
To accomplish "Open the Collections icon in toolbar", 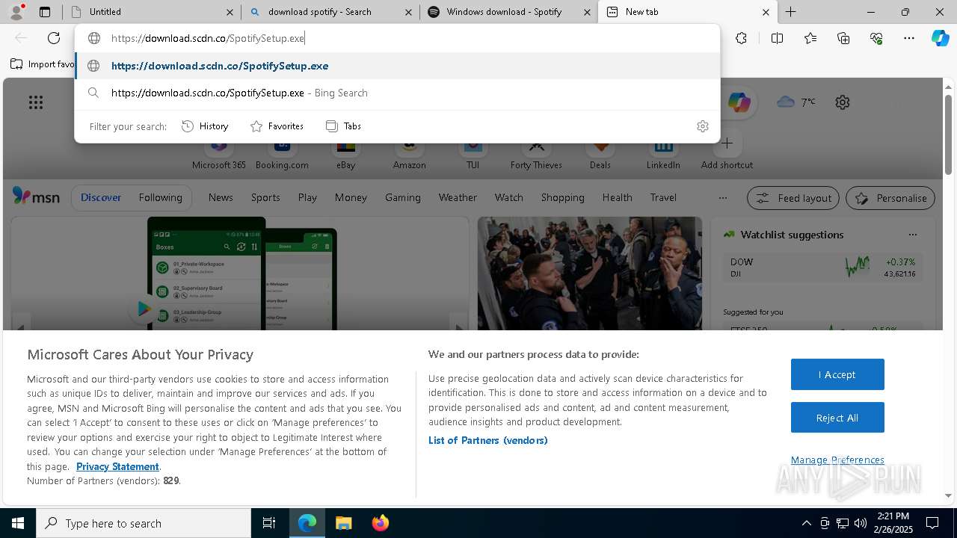I will coord(843,38).
